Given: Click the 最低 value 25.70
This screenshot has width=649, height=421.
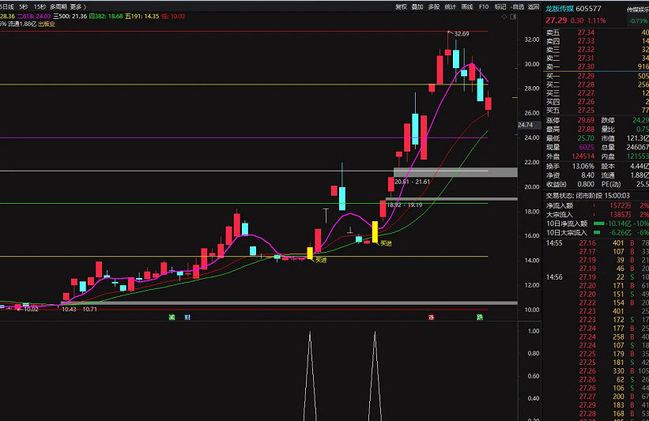Looking at the screenshot, I should tap(586, 138).
